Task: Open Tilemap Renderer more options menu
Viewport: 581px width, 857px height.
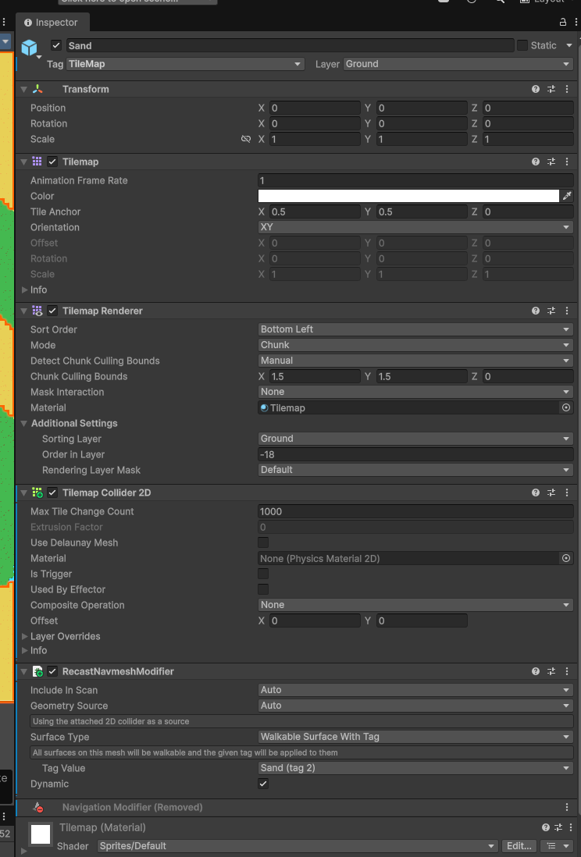Action: tap(567, 311)
